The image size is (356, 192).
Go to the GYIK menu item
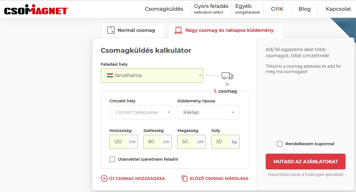277,9
